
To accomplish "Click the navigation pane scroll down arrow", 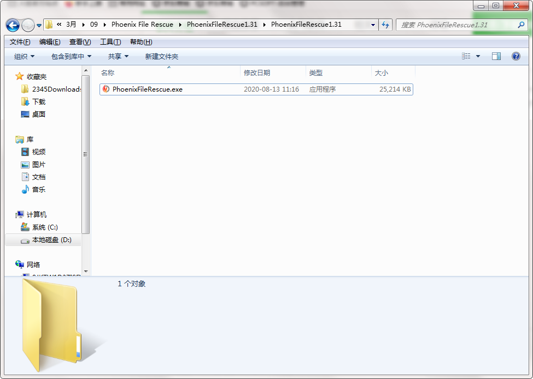I will (x=86, y=272).
